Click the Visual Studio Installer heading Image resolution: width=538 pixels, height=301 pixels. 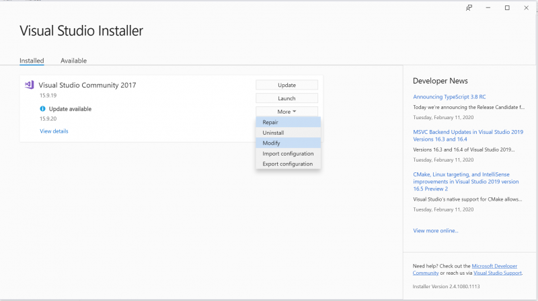tap(81, 30)
